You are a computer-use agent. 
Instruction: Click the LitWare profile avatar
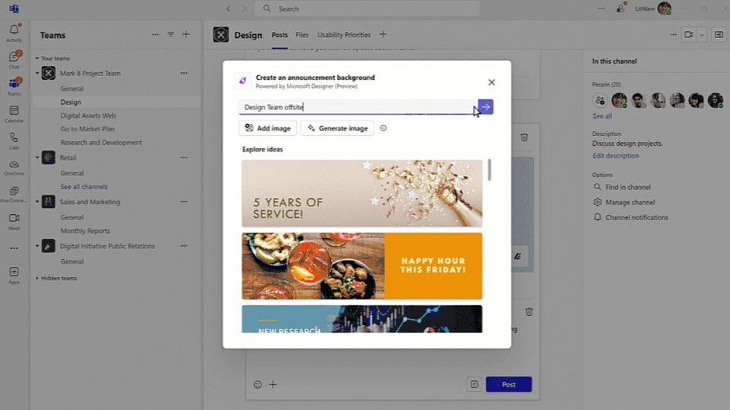[665, 8]
